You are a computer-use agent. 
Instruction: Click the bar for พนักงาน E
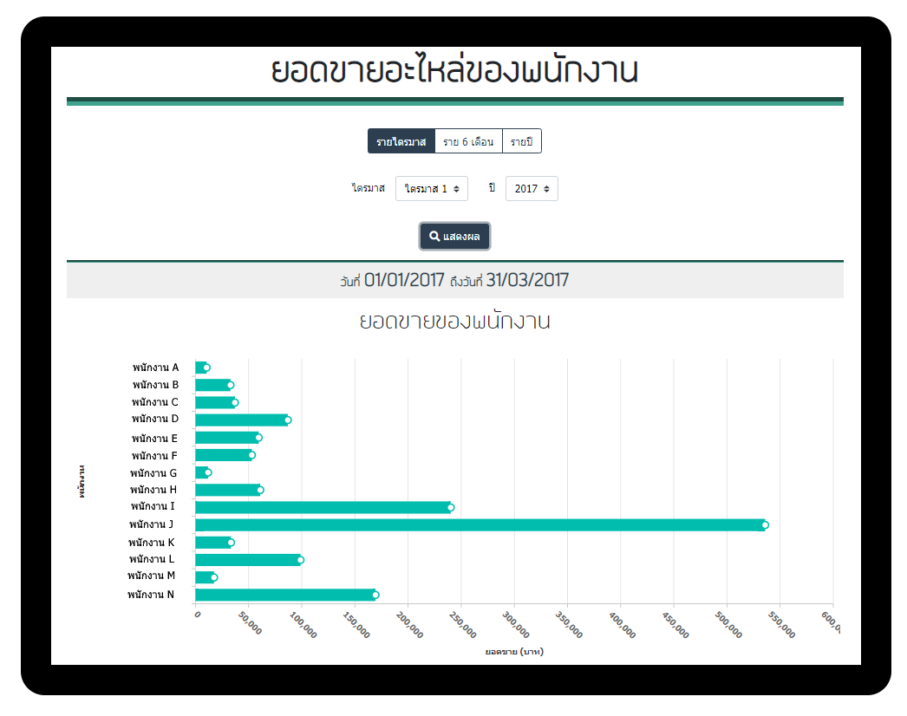[x=225, y=438]
